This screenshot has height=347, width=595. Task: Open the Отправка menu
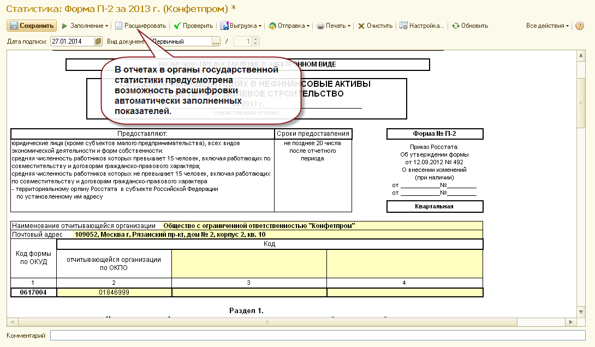pos(289,26)
